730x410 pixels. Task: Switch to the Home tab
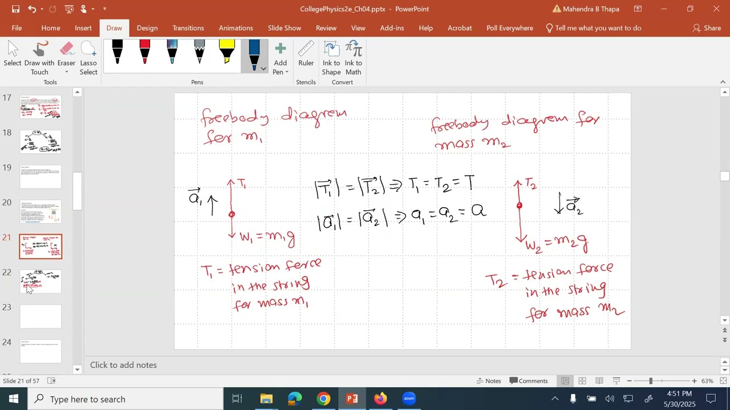[51, 28]
